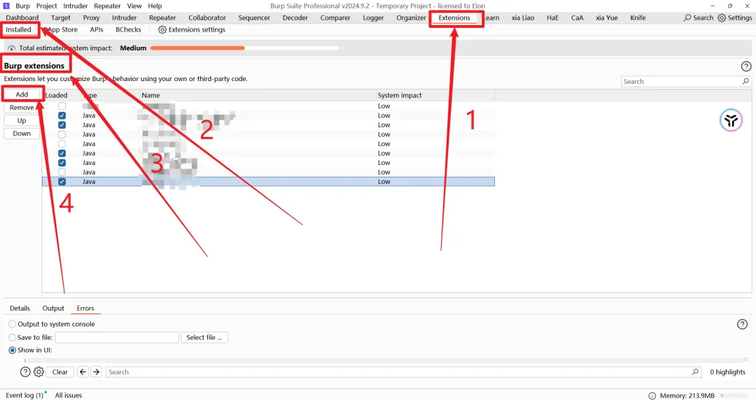
Task: Show the Errors tab
Action: click(x=85, y=308)
